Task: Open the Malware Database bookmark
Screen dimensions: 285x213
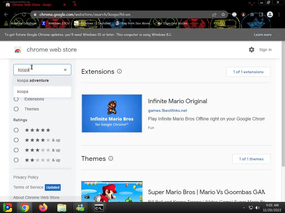Action: (x=20, y=23)
